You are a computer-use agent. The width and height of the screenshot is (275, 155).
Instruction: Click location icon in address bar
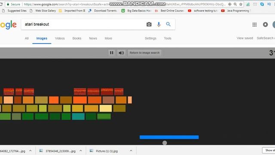point(229,4)
